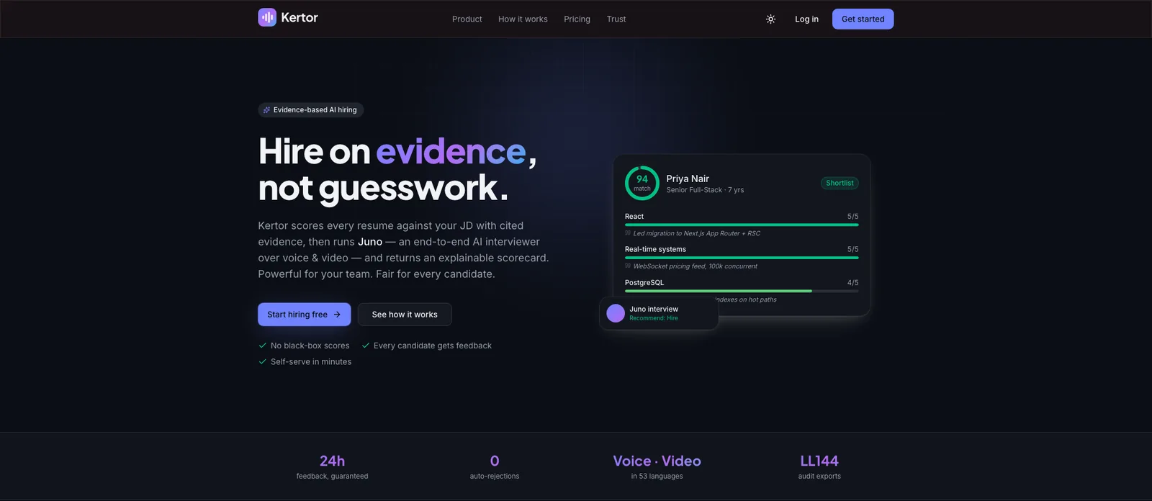Image resolution: width=1152 pixels, height=501 pixels.
Task: Click the Recommend: Hire text
Action: (x=654, y=318)
